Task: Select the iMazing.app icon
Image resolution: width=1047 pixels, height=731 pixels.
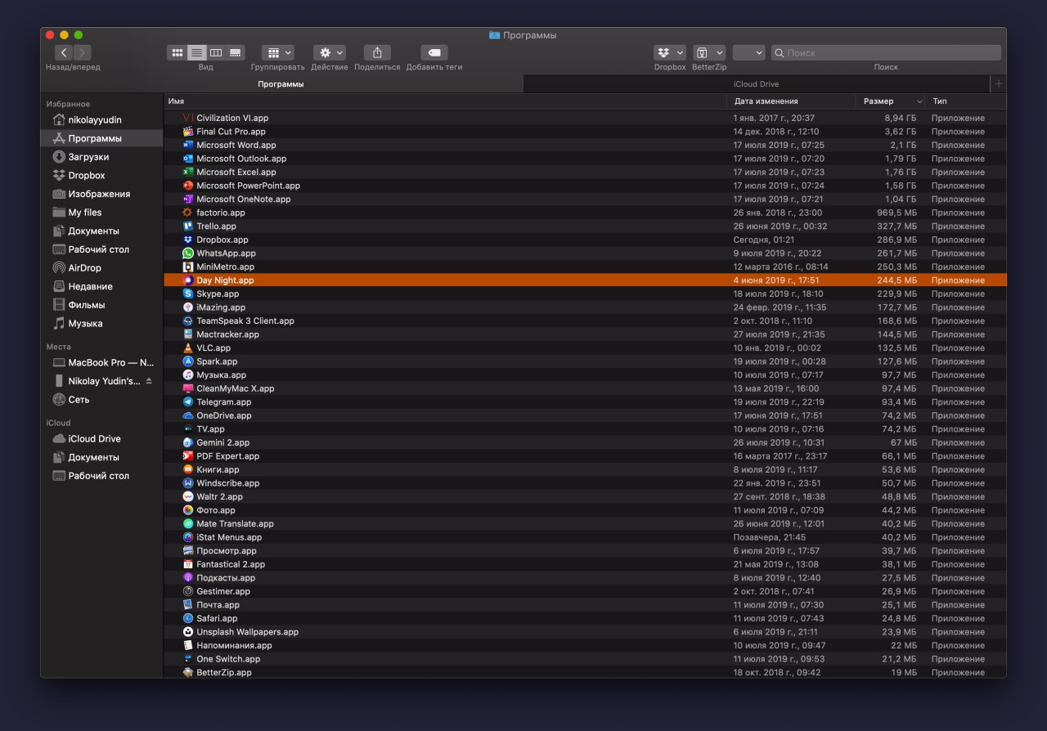Action: pyautogui.click(x=188, y=307)
